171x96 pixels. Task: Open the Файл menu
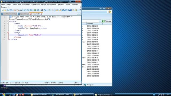point(3,5)
